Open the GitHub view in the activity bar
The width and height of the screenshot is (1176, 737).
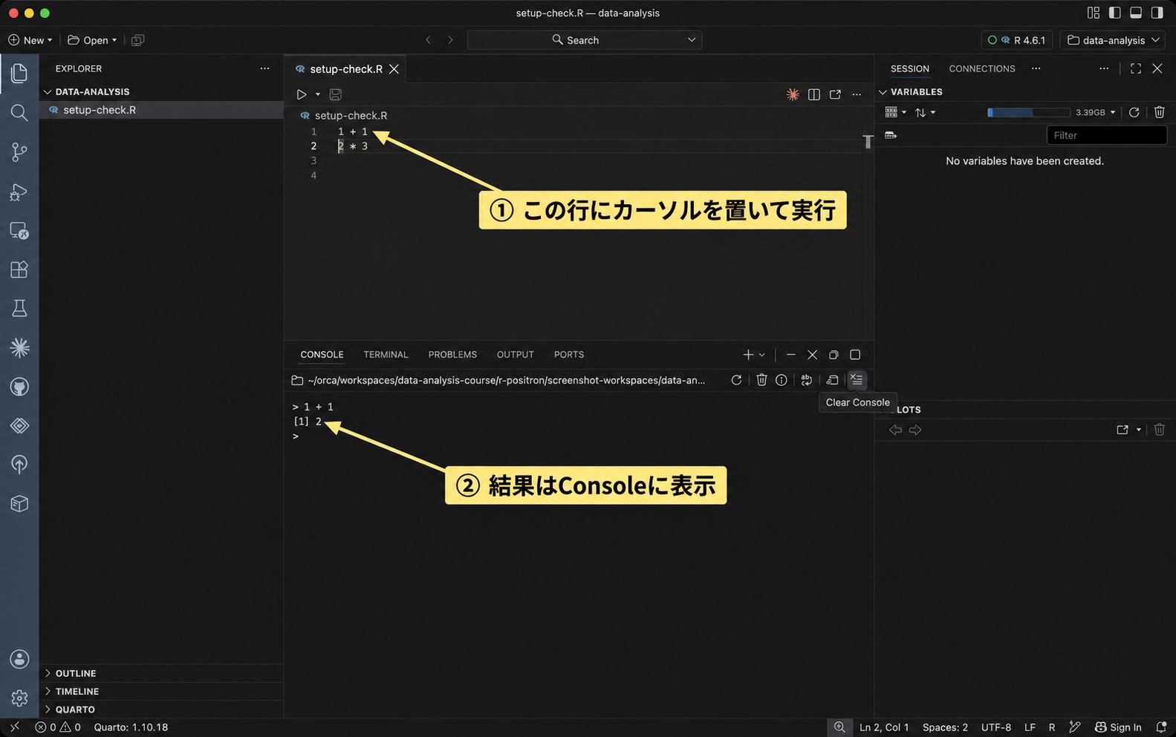pos(19,387)
